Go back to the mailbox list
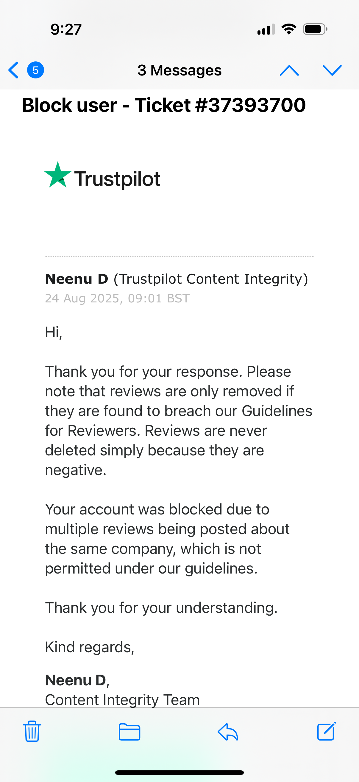Viewport: 359px width, 782px height. [14, 70]
